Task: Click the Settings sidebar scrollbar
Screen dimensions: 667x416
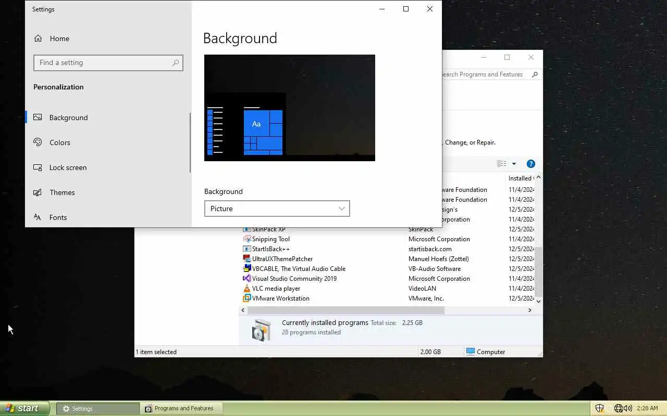Action: 190,142
